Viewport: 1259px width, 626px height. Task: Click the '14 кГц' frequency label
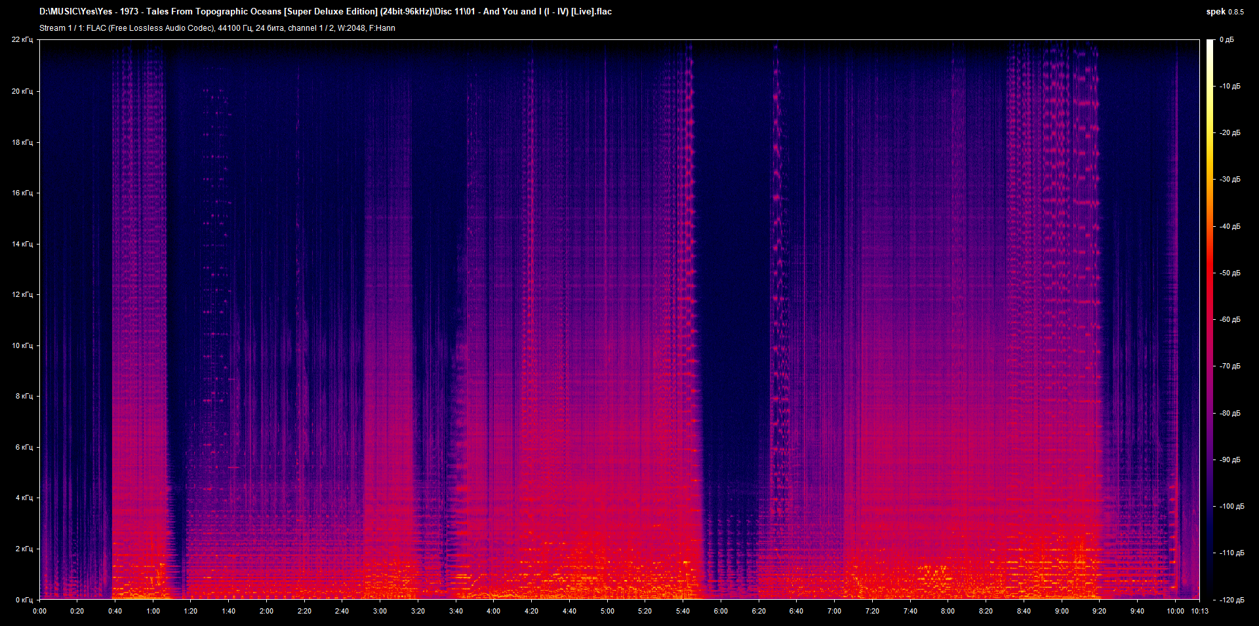(22, 244)
